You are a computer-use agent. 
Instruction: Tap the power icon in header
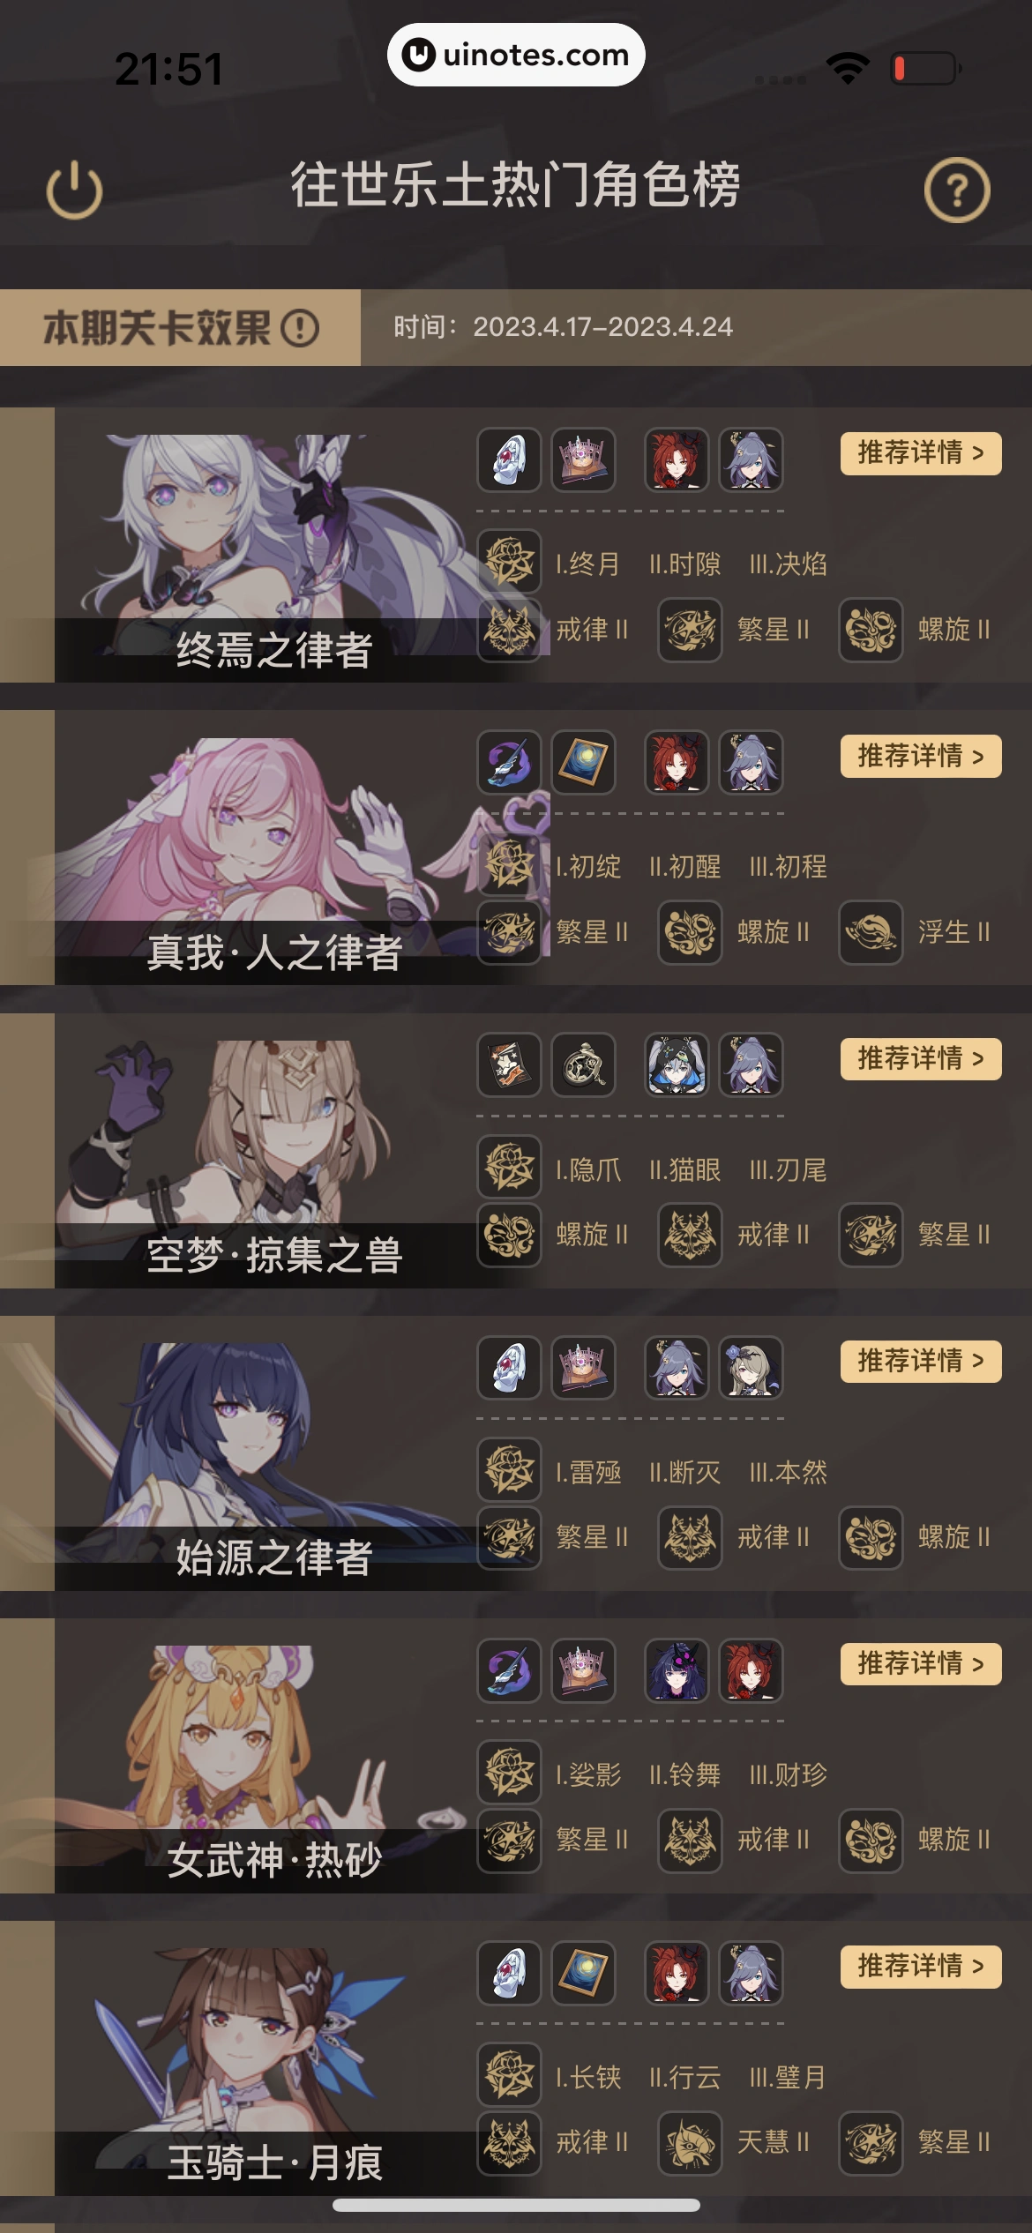(74, 190)
